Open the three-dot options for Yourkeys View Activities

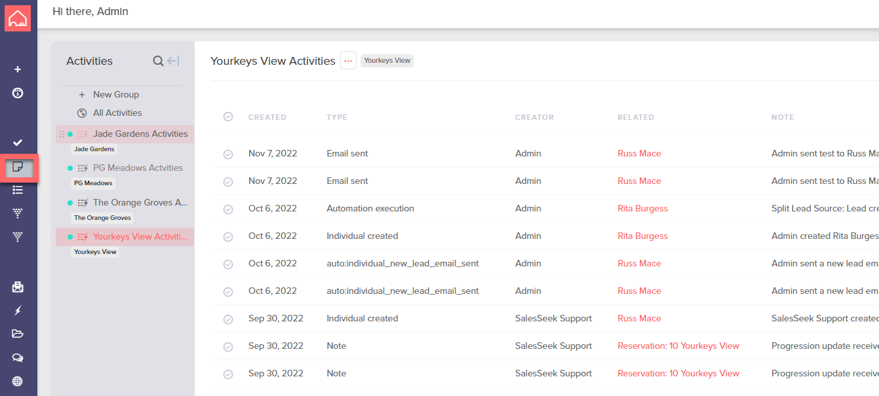(348, 61)
